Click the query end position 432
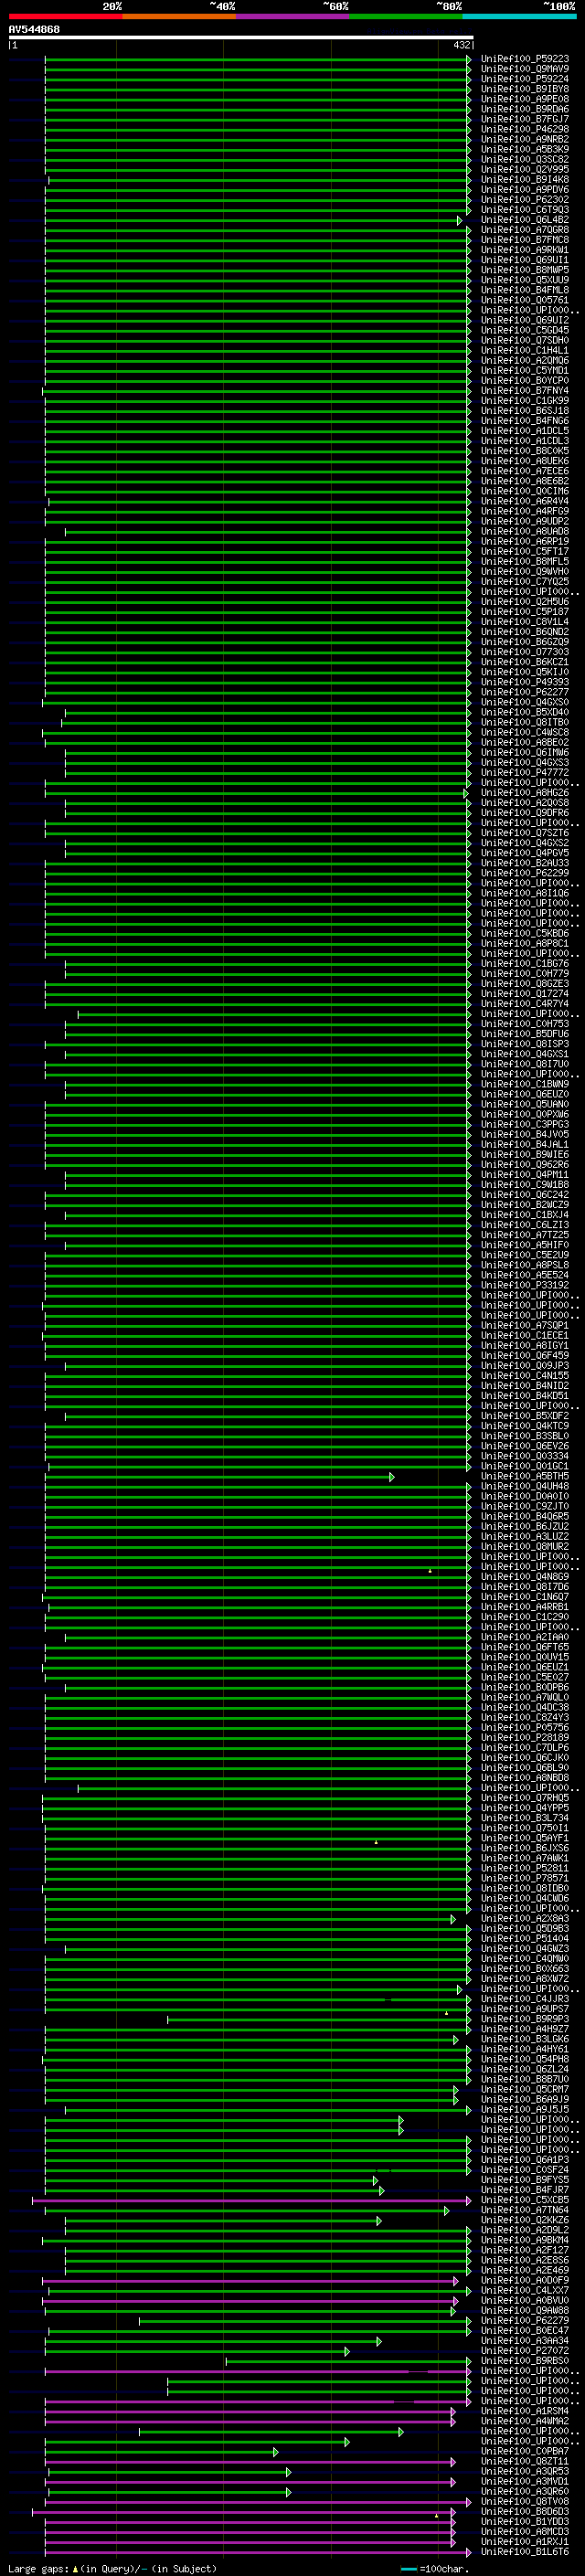The height and width of the screenshot is (2576, 585). [x=461, y=45]
